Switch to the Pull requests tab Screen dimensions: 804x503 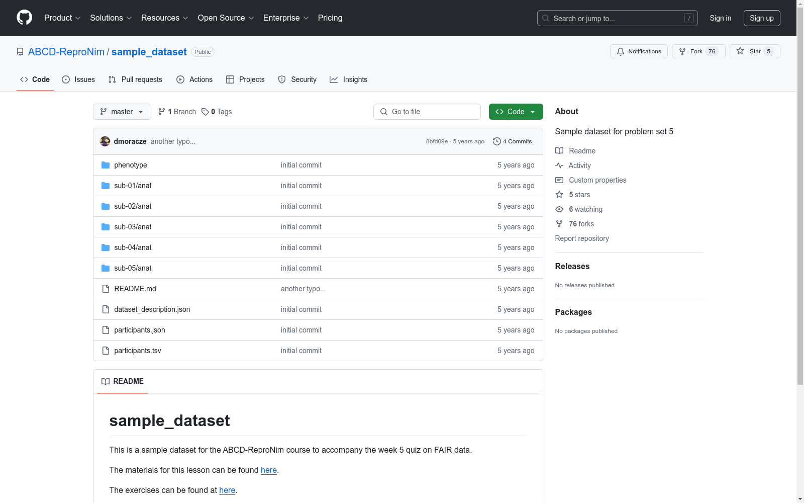(x=135, y=79)
